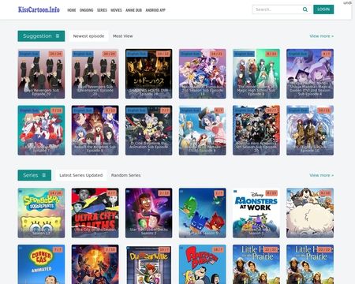Viewport: 355px width, 284px height.
Task: Open the ONGOING menu item
Action: point(86,10)
